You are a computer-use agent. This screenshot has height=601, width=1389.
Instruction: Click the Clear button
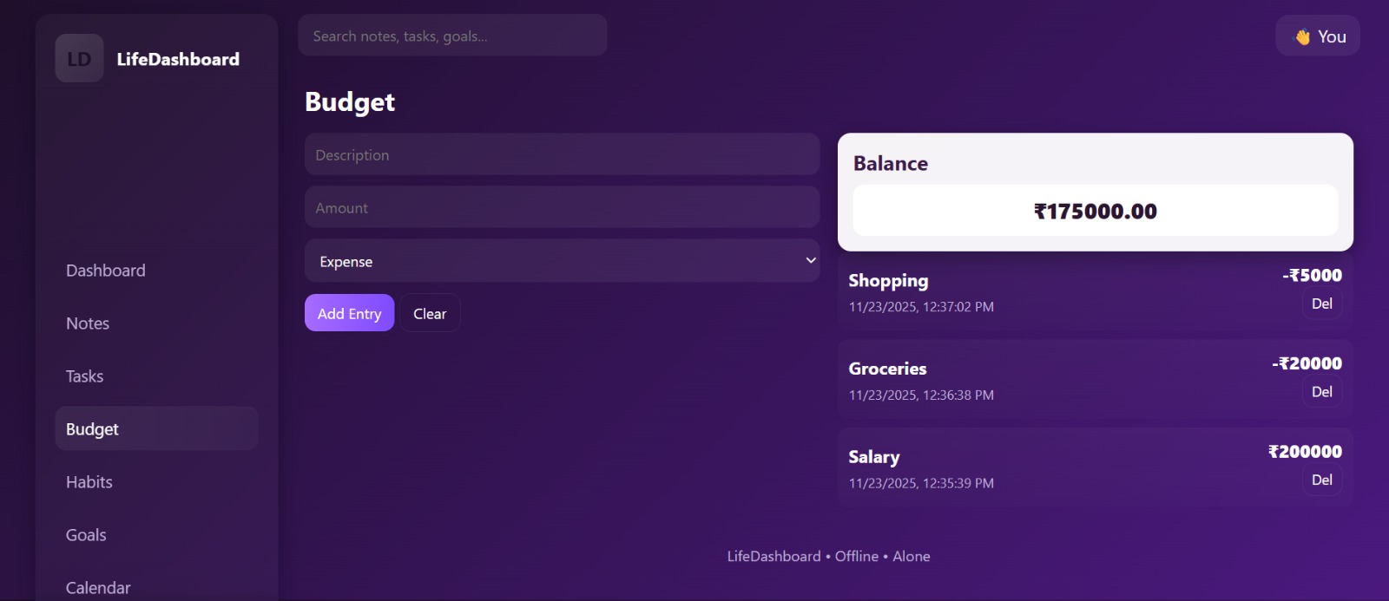[430, 313]
